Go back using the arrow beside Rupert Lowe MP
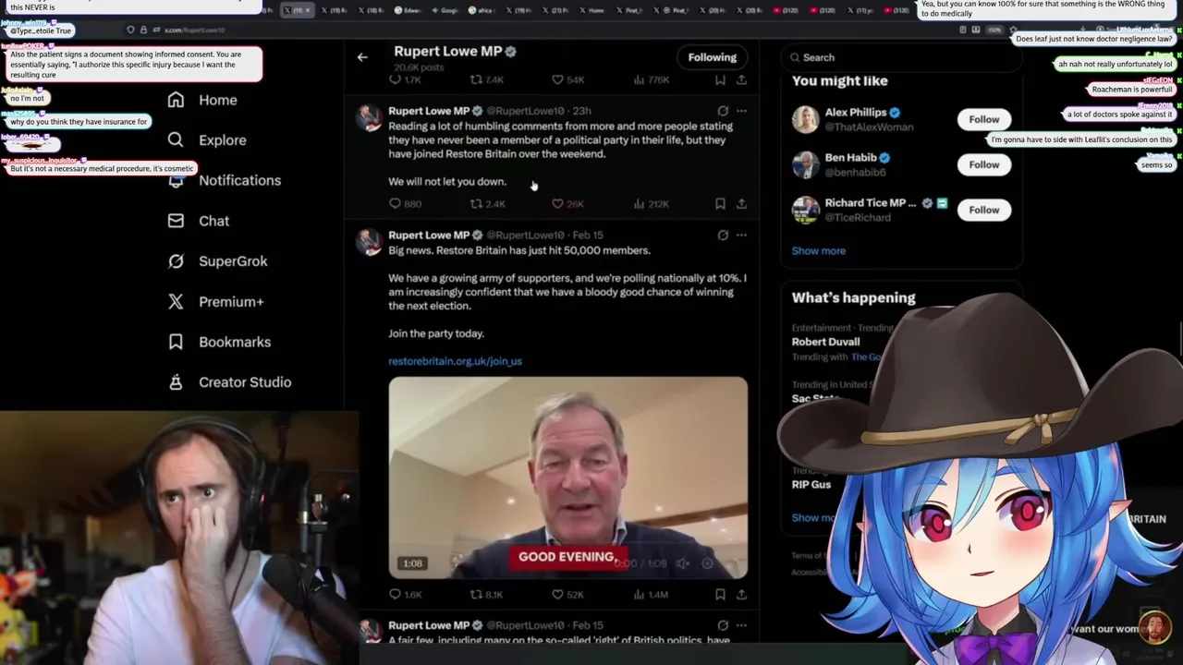 tap(362, 57)
